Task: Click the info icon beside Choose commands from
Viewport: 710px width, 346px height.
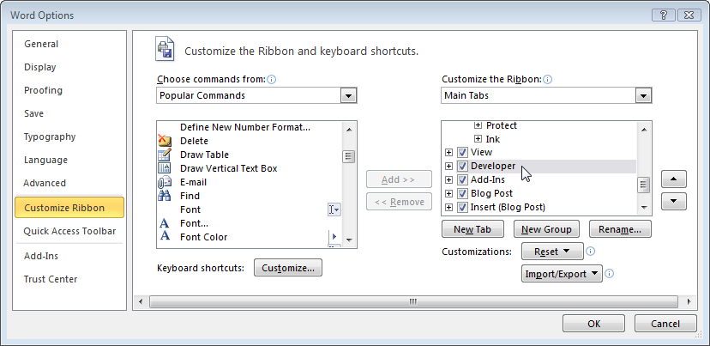Action: click(x=272, y=79)
